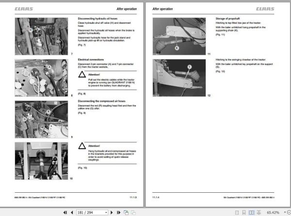Click 'After operation' title on left page
Viewport: 291px width, 216px height.
tap(127, 9)
